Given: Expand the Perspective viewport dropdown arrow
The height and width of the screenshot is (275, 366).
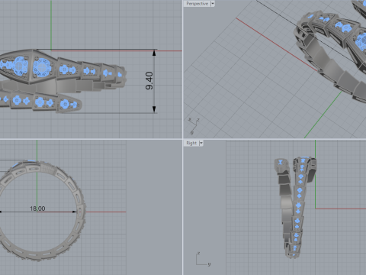Looking at the screenshot, I should [x=213, y=4].
